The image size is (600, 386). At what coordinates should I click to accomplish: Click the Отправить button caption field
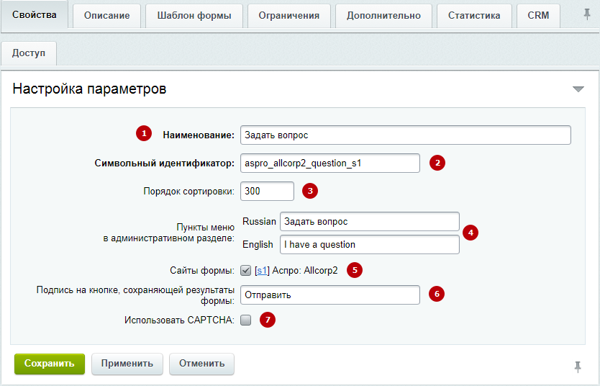329,295
